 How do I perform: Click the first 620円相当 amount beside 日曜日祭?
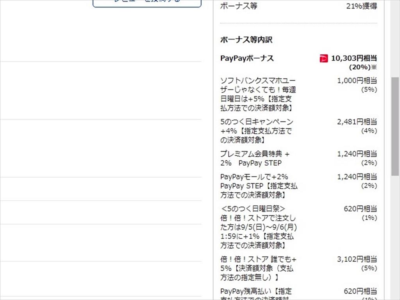tap(360, 209)
